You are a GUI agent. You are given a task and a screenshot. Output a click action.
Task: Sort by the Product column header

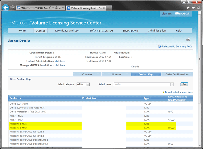[15, 98]
